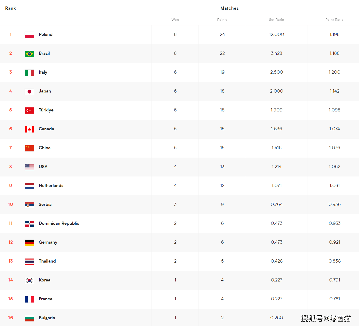Click the Serbia flag icon
Screen dimensions: 359x326
point(29,205)
